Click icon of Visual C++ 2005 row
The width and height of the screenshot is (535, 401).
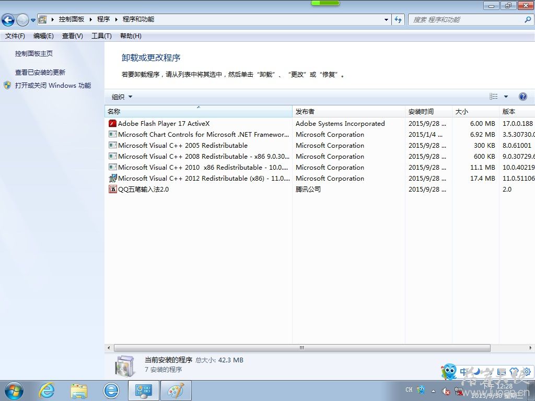(112, 145)
